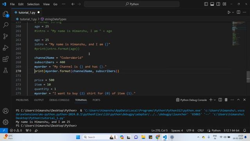Viewport: 250px width, 141px height.
Task: Split the terminal pane
Action: (220, 100)
